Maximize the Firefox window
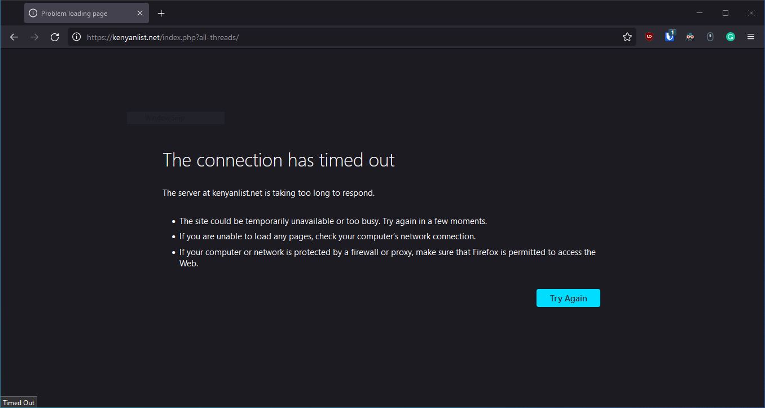765x408 pixels. click(726, 13)
